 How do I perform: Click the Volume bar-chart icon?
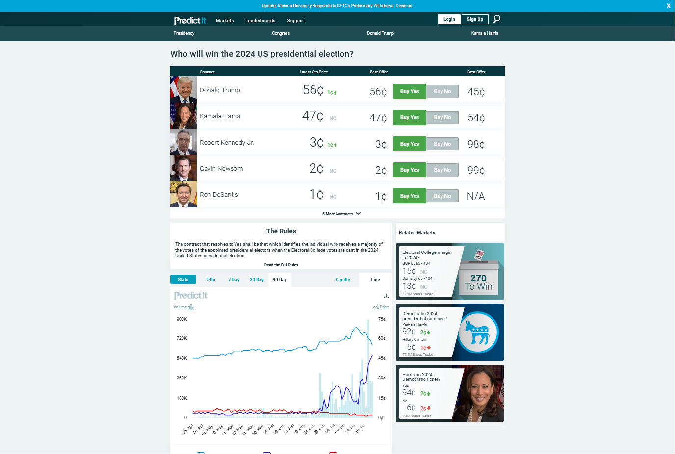pos(191,307)
